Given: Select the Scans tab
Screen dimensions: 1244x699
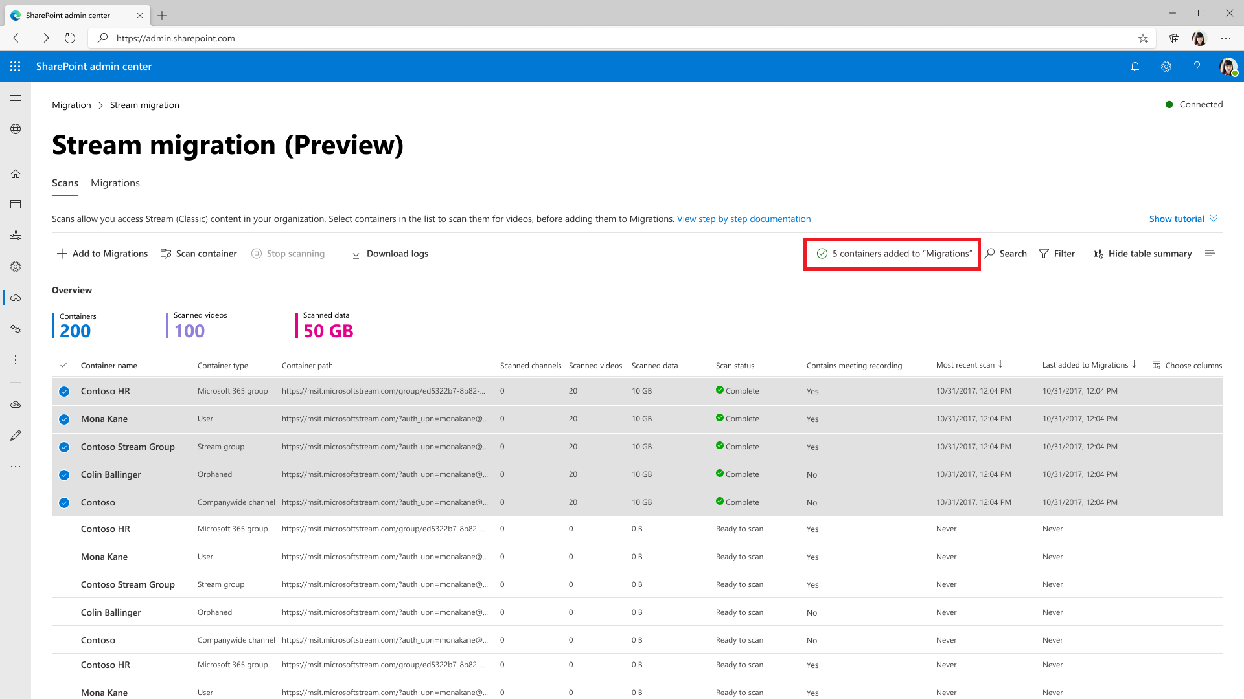Looking at the screenshot, I should pyautogui.click(x=64, y=183).
